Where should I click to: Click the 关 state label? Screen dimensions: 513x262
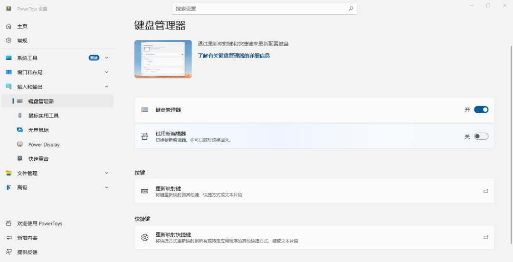click(467, 136)
